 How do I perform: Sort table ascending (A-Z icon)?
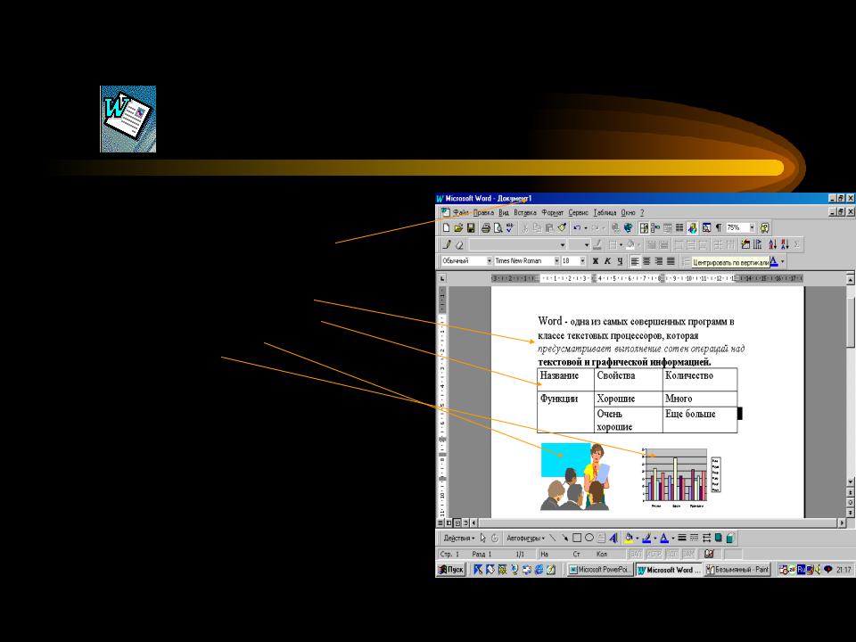[772, 244]
